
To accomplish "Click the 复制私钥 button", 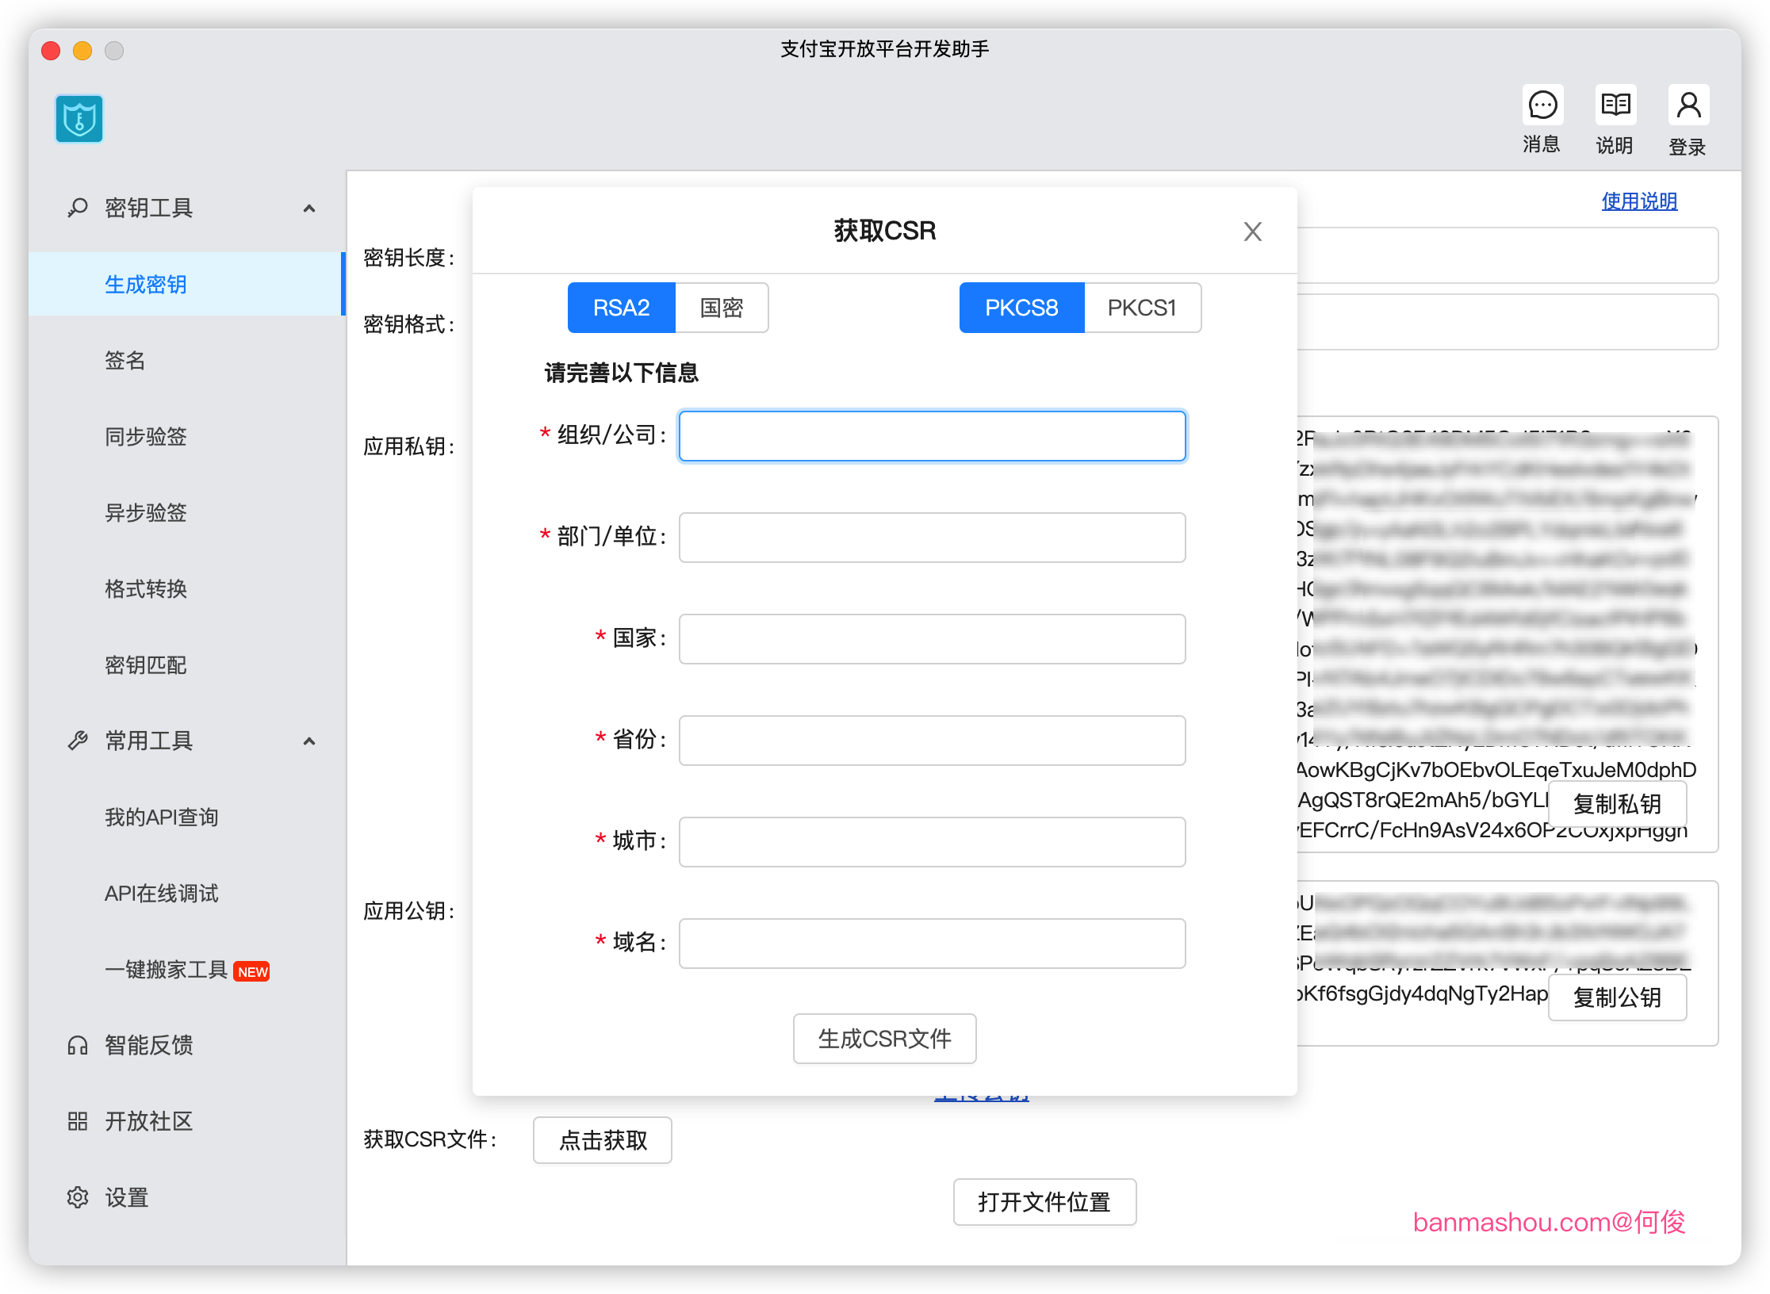I will point(1617,804).
